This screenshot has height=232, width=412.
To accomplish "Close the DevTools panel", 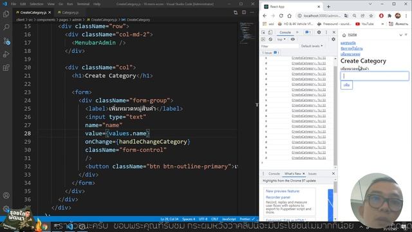I will [334, 32].
